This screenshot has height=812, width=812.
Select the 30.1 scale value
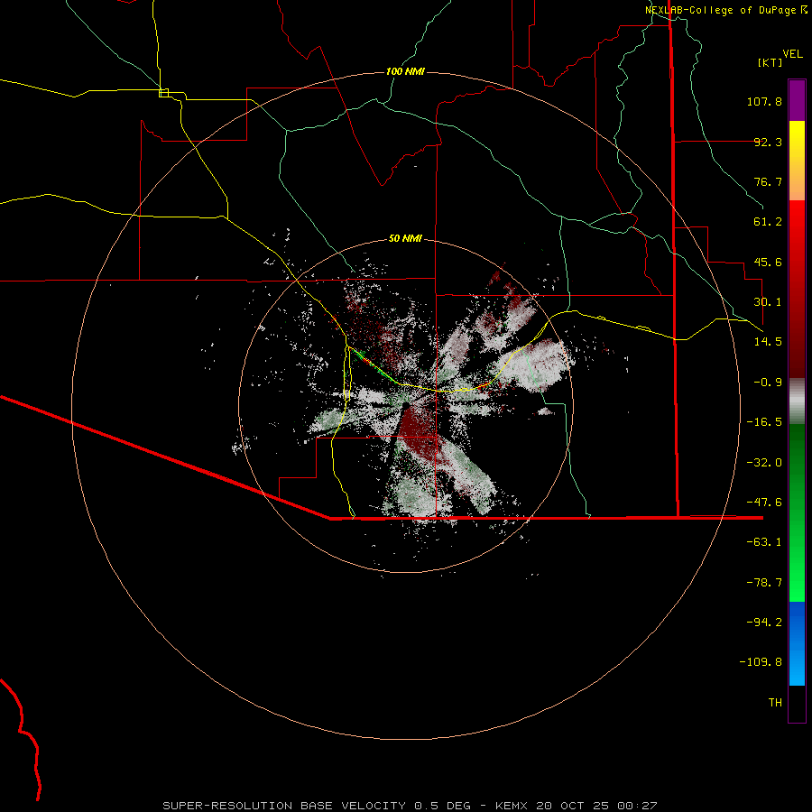point(768,302)
